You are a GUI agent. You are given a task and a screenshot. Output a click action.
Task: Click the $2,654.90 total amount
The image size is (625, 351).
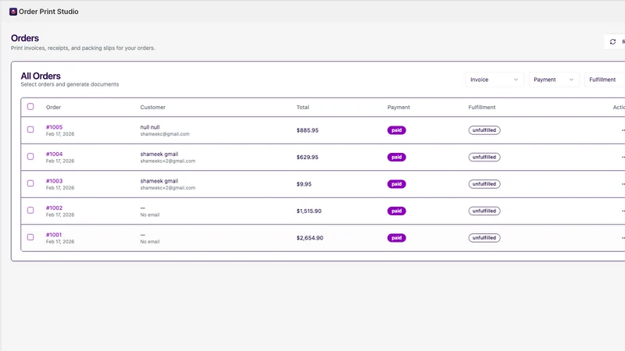click(309, 238)
